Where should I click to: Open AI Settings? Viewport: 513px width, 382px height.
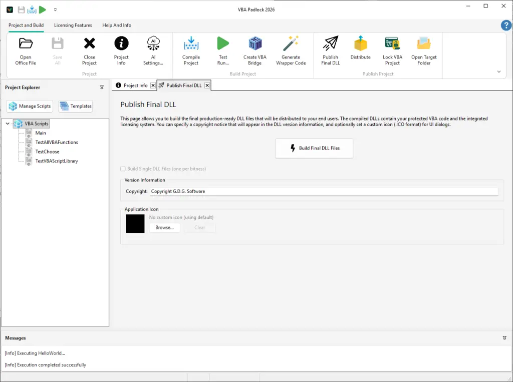(153, 50)
